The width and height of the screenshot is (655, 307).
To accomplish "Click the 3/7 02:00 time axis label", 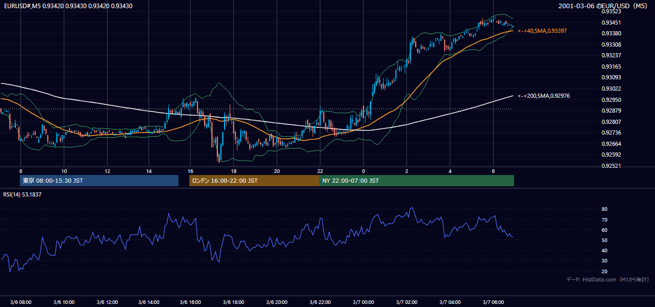I will click(x=407, y=302).
